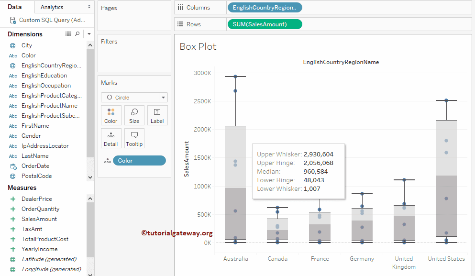Click the Size marks button
The height and width of the screenshot is (276, 475).
[134, 115]
